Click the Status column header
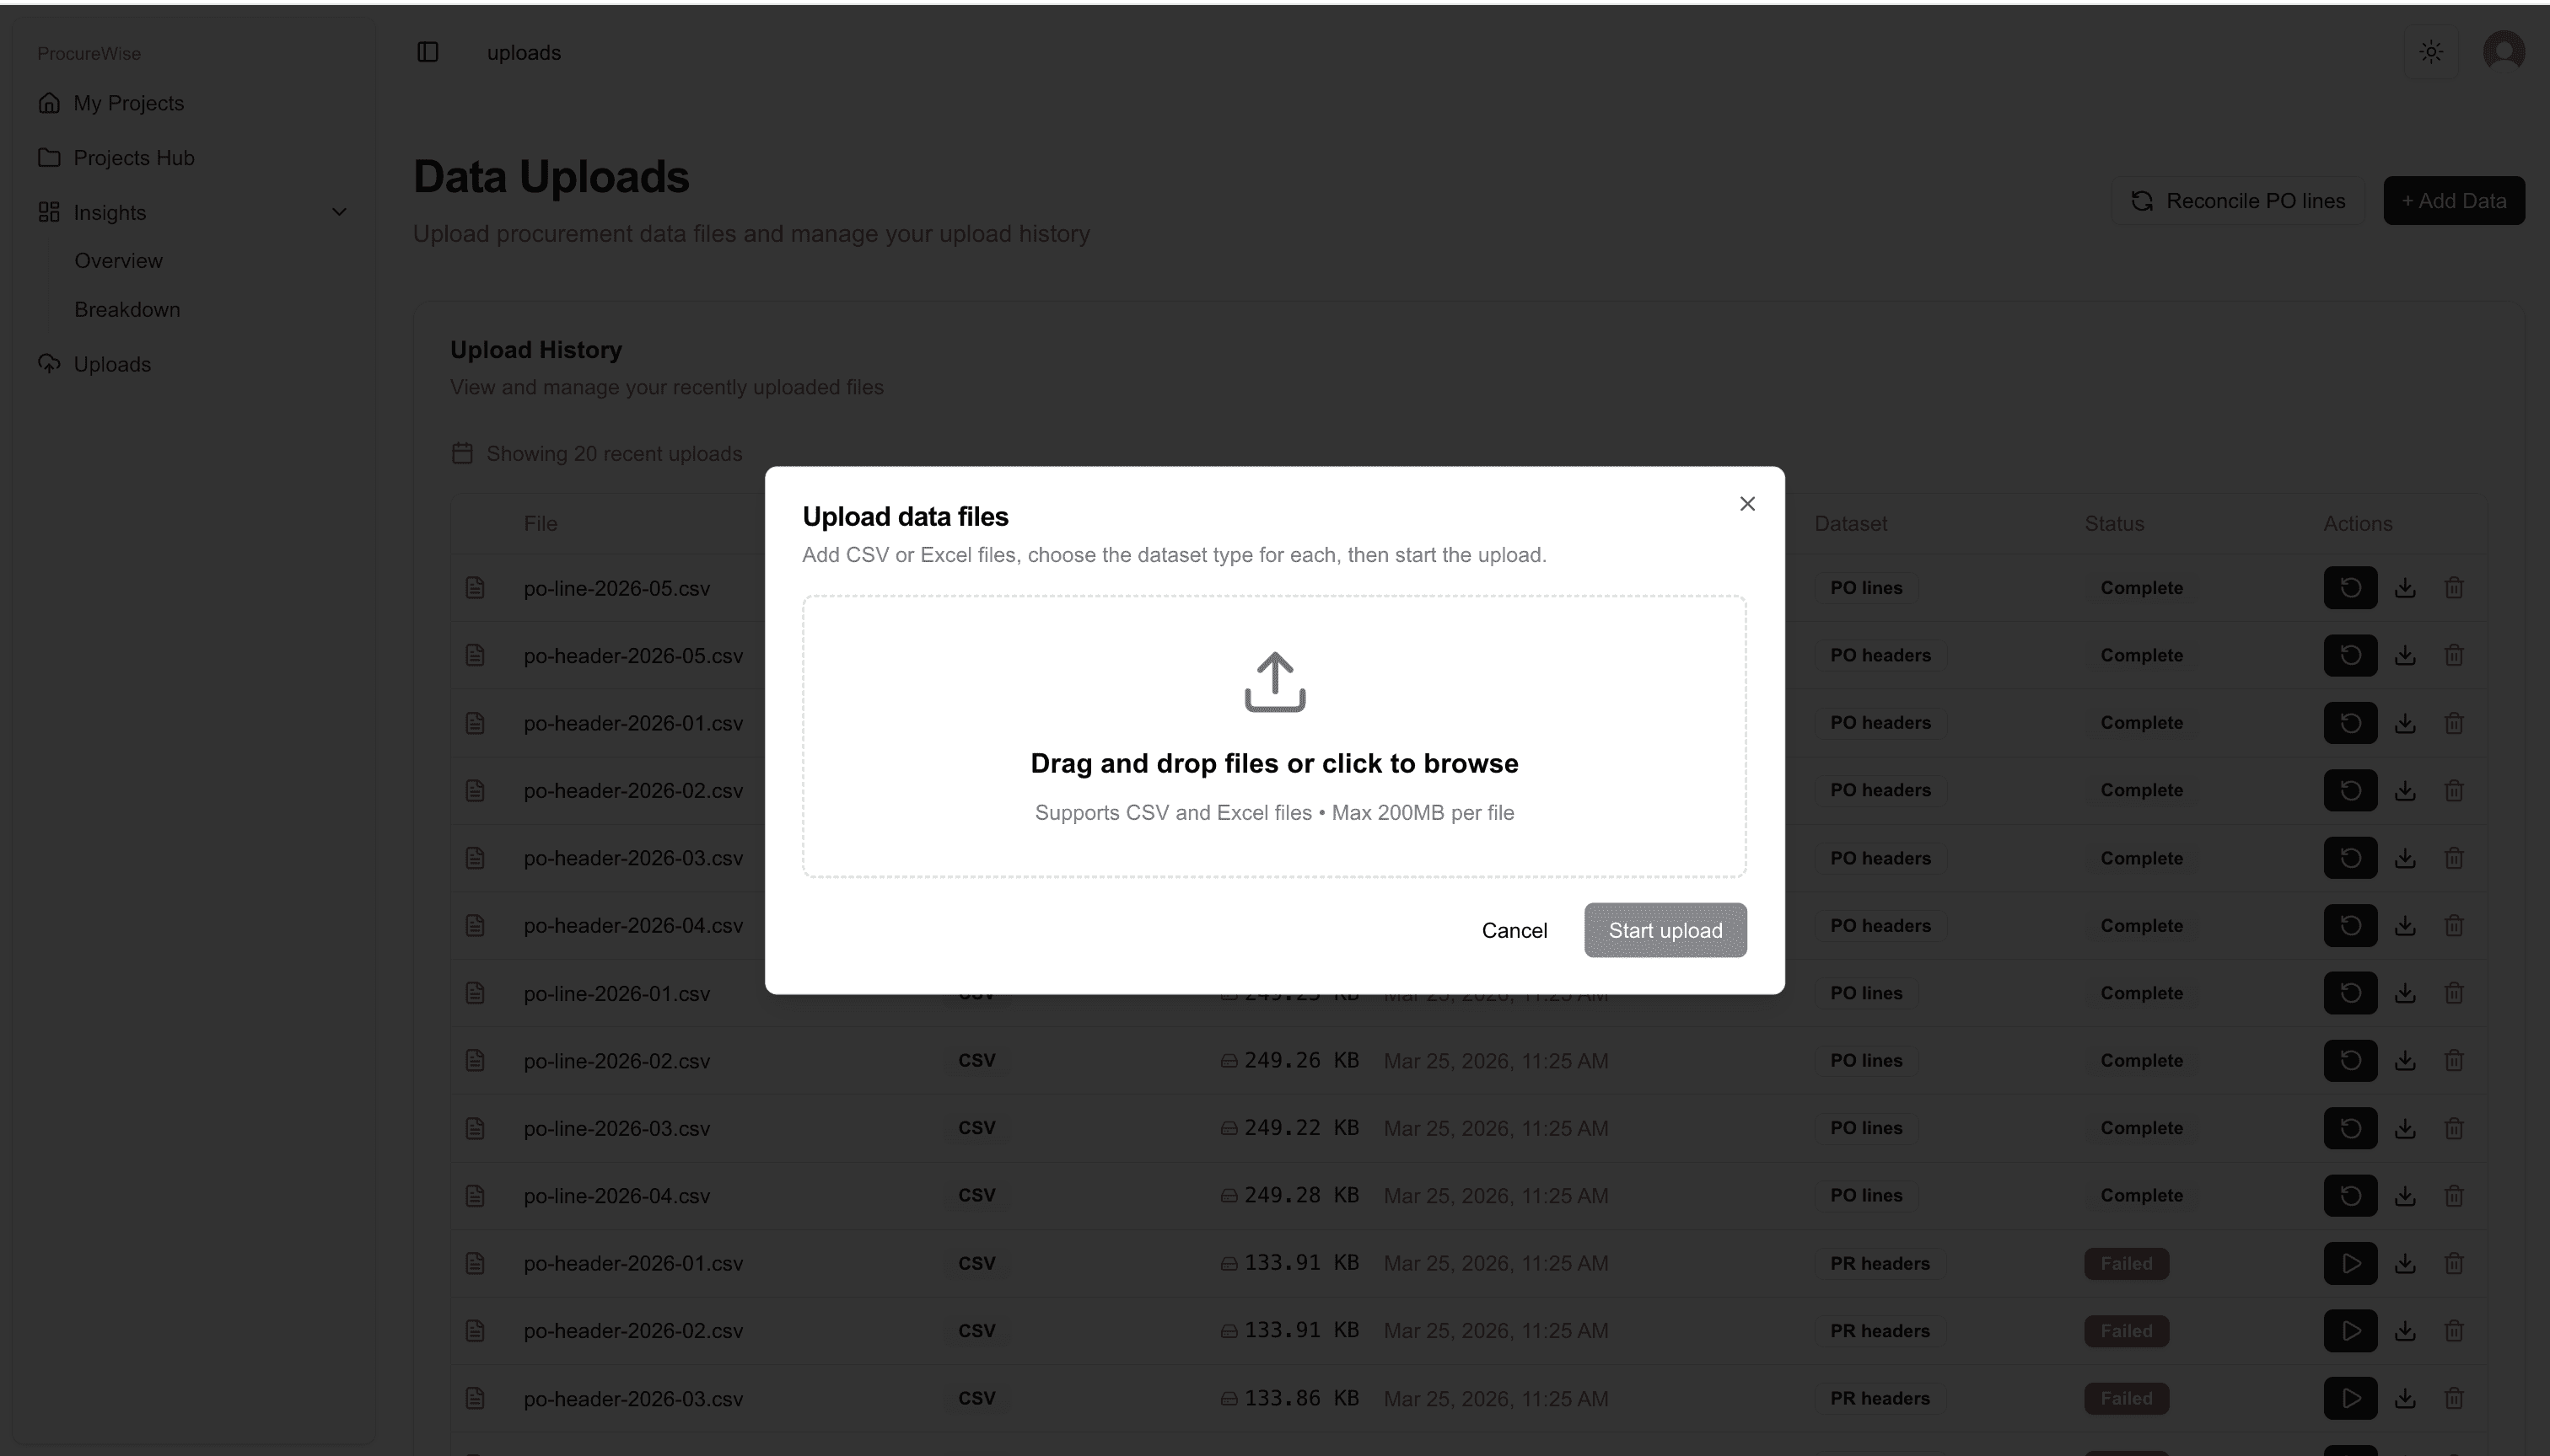This screenshot has width=2550, height=1456. (2114, 524)
